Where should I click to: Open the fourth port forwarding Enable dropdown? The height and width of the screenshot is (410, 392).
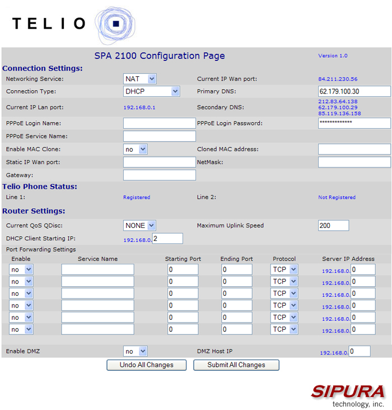click(x=21, y=305)
